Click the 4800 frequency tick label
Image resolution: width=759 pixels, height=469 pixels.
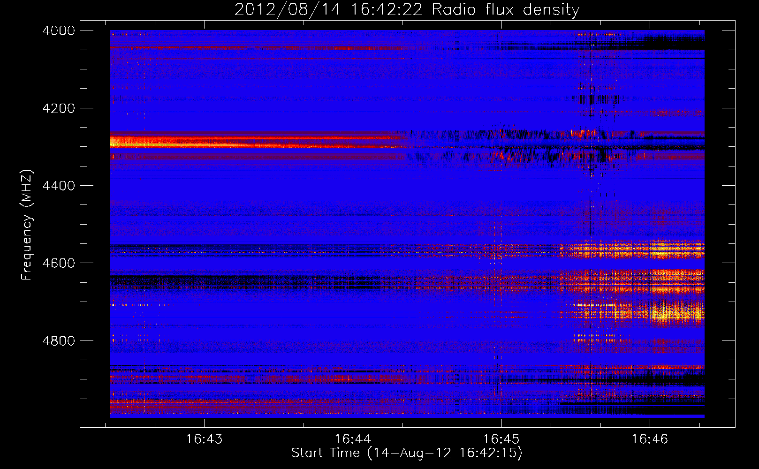pyautogui.click(x=59, y=341)
